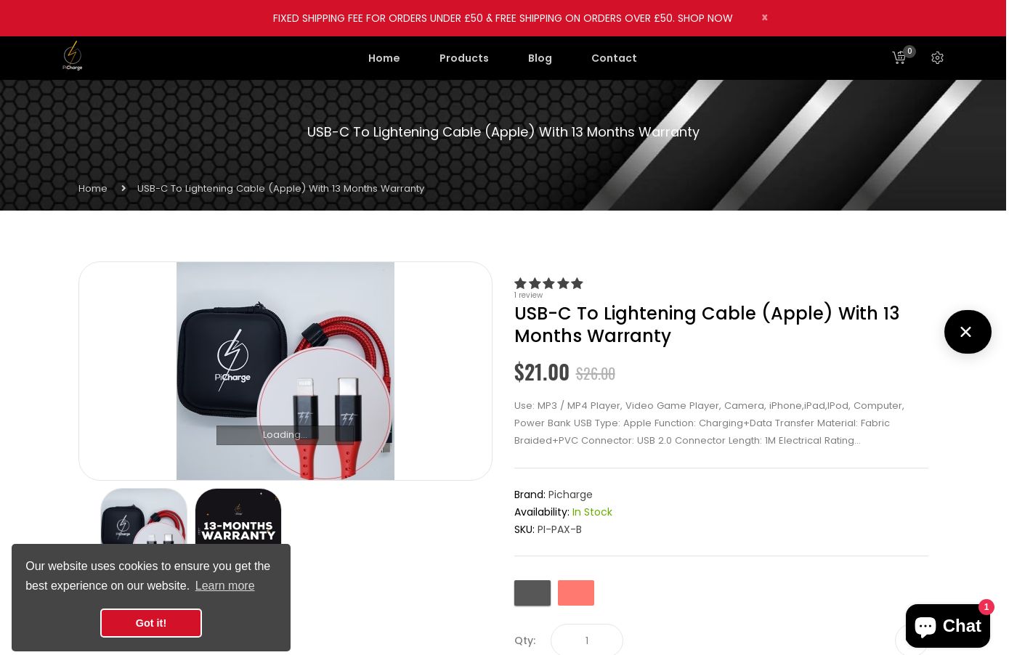
Task: Dismiss the red shipping announcement bar
Action: pos(764,17)
